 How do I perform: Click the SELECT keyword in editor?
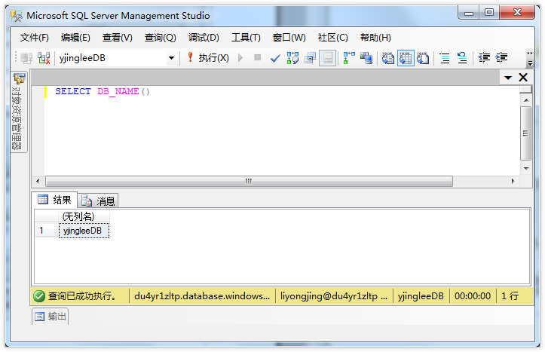point(72,92)
